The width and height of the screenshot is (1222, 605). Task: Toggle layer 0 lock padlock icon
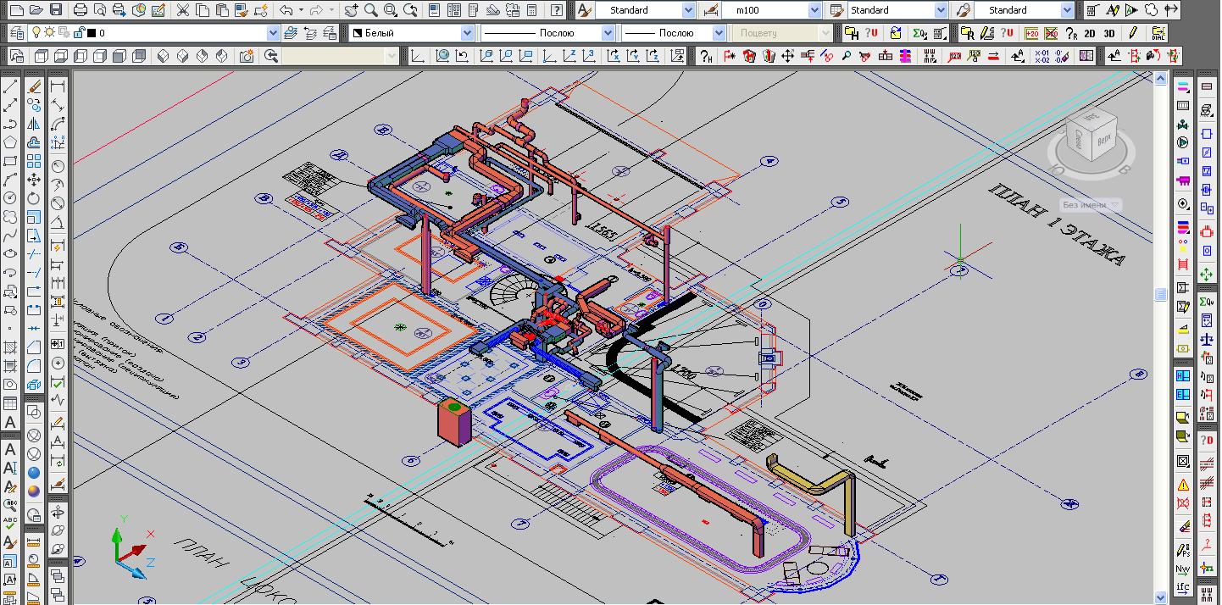pyautogui.click(x=78, y=32)
